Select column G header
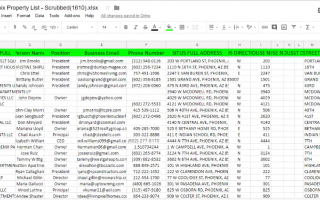320x200 pixels. tap(197, 45)
